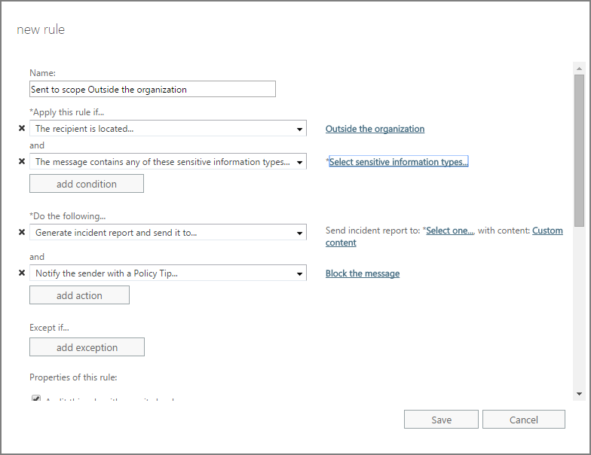
Task: Click the 'Block the message' link
Action: 363,273
